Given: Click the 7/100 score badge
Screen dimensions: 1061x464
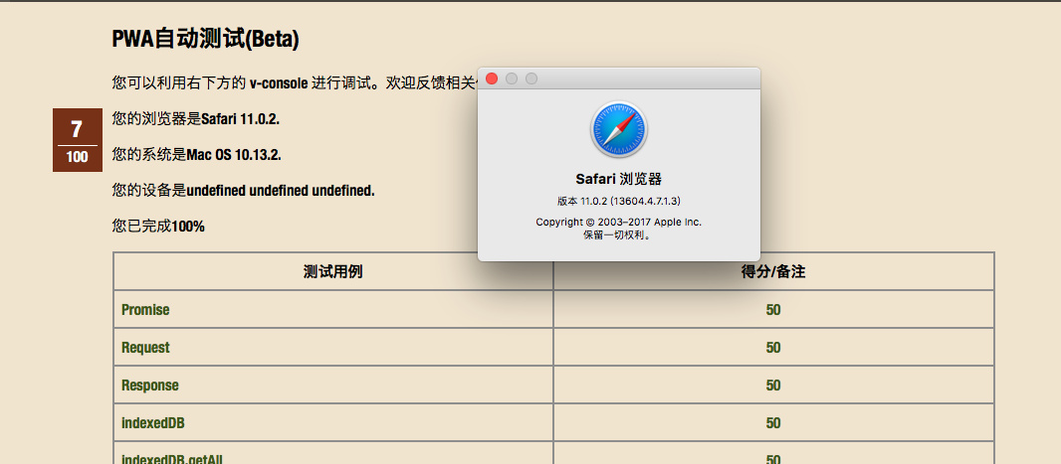Looking at the screenshot, I should (x=78, y=140).
